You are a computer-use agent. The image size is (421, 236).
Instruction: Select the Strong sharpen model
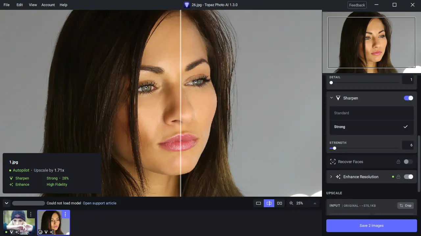click(371, 127)
